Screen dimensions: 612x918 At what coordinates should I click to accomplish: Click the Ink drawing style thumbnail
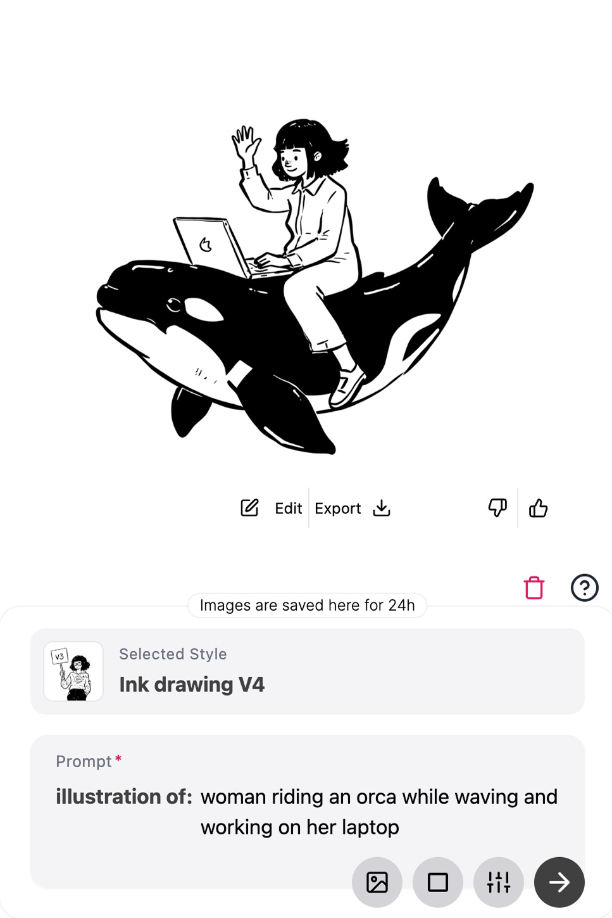tap(73, 672)
